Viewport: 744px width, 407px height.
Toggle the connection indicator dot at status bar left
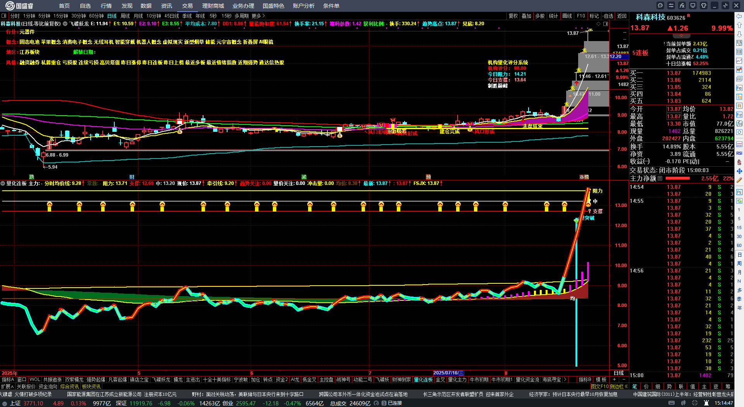click(4, 404)
